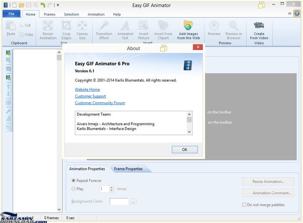303x223 pixels.
Task: Click the Animation Comment... button
Action: pos(268,193)
